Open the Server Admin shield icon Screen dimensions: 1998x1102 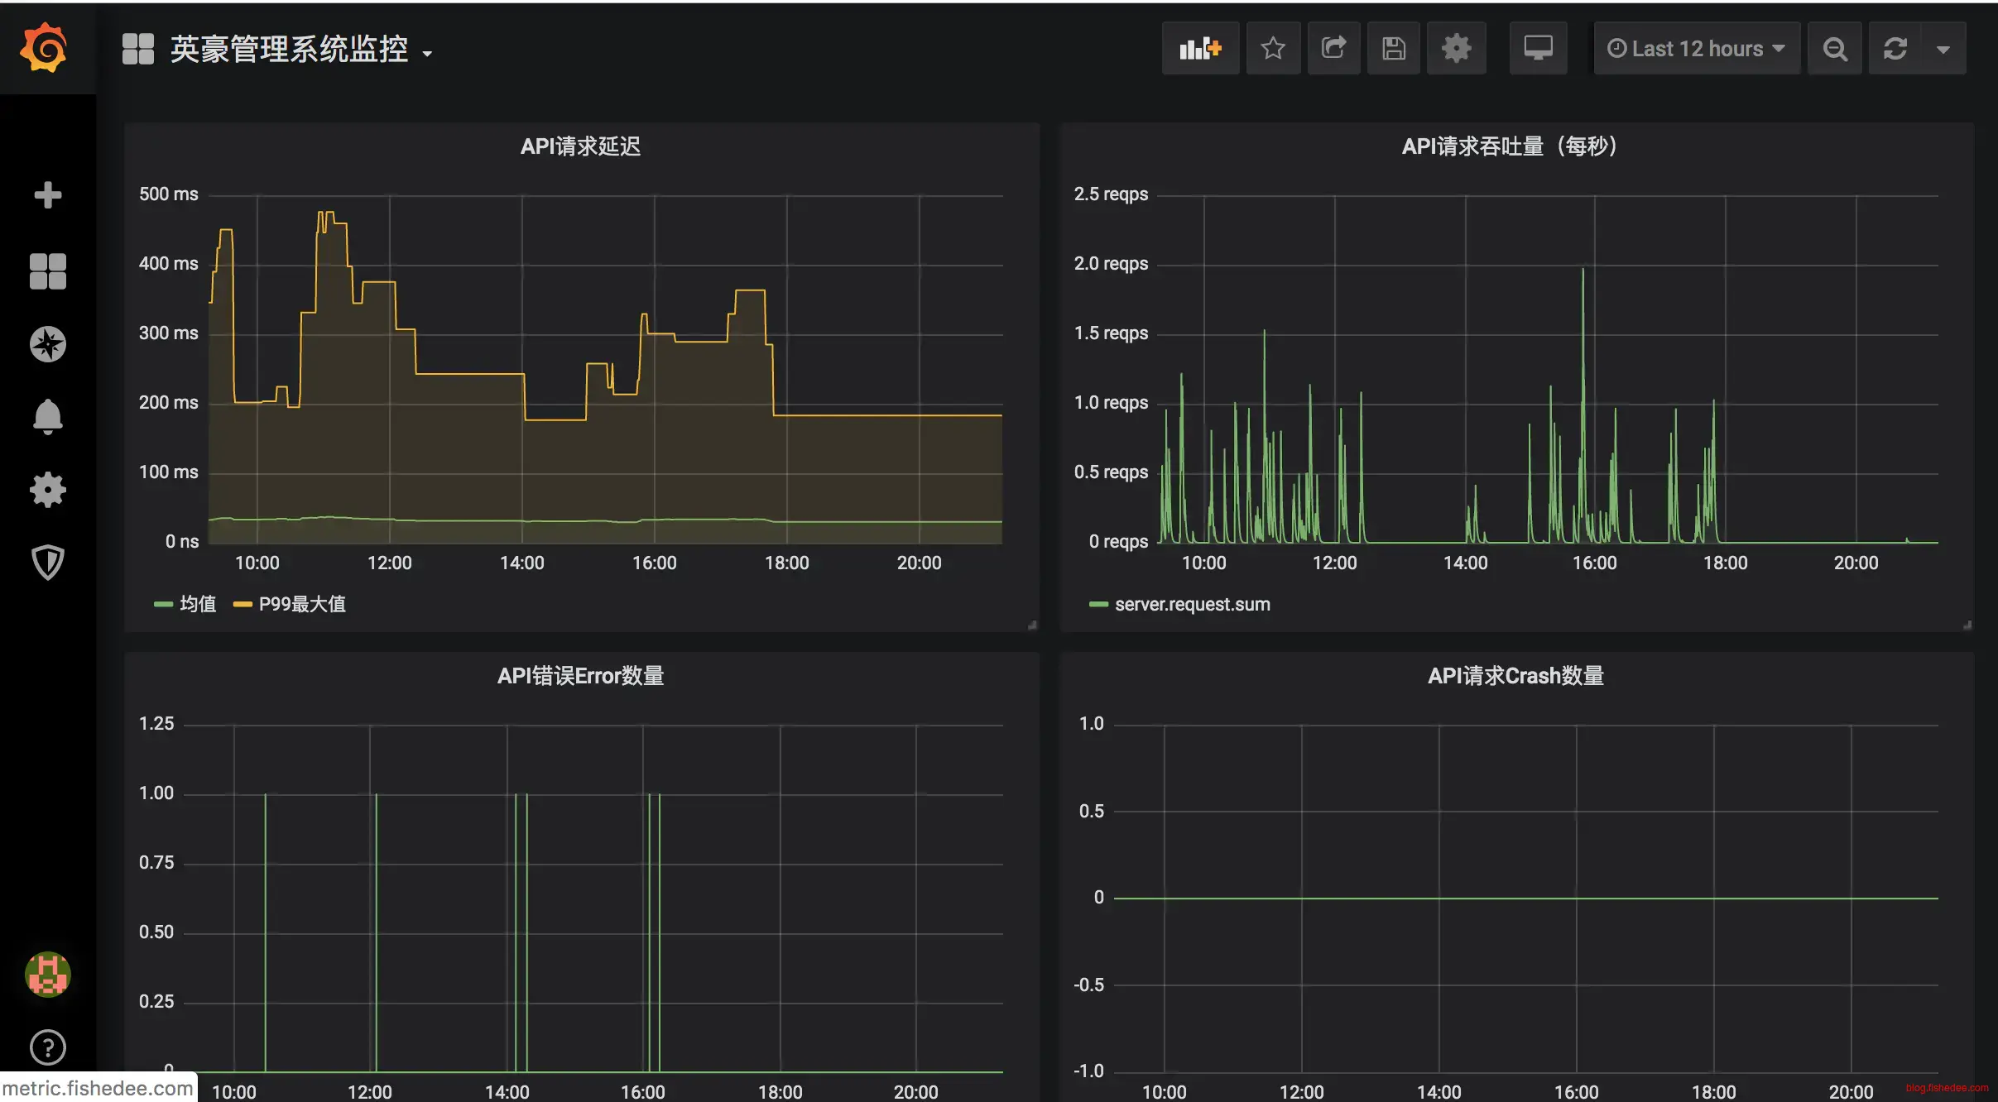[x=47, y=563]
